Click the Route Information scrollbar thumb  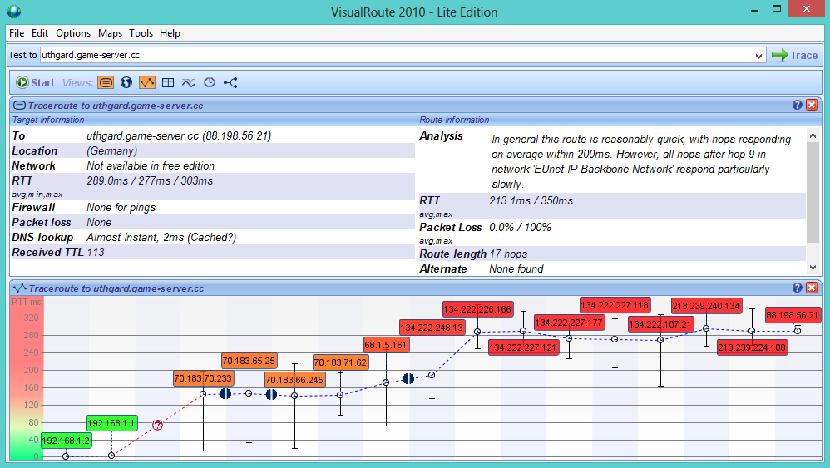click(x=813, y=193)
